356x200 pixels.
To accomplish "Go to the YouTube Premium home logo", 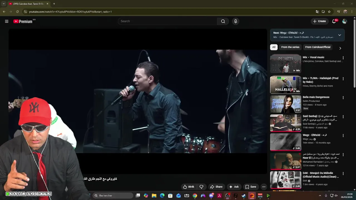I will (23, 21).
